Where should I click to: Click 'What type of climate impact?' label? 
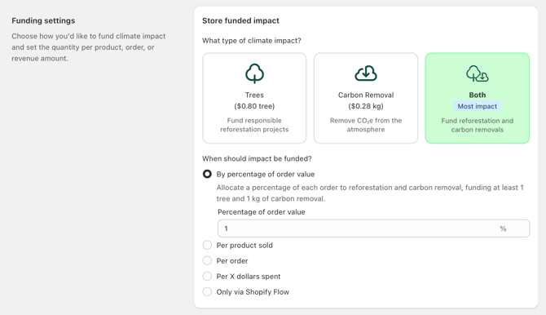point(252,41)
